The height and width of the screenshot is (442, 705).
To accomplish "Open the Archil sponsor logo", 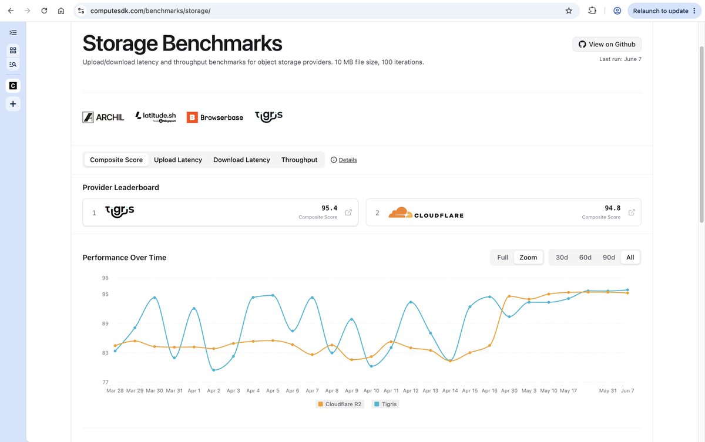I will coord(103,117).
